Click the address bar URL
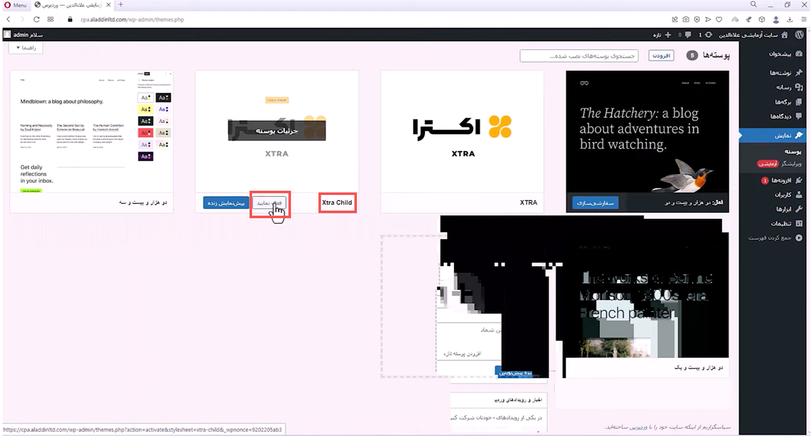The width and height of the screenshot is (812, 436). (132, 19)
